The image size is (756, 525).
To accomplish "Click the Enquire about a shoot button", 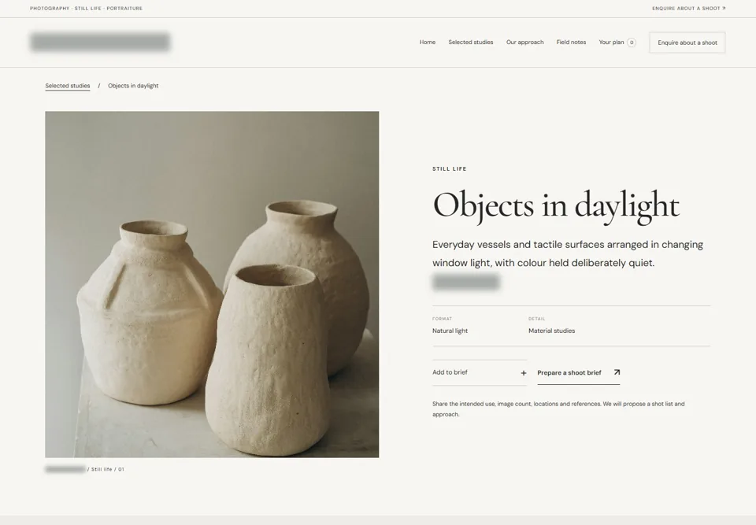I will point(687,43).
